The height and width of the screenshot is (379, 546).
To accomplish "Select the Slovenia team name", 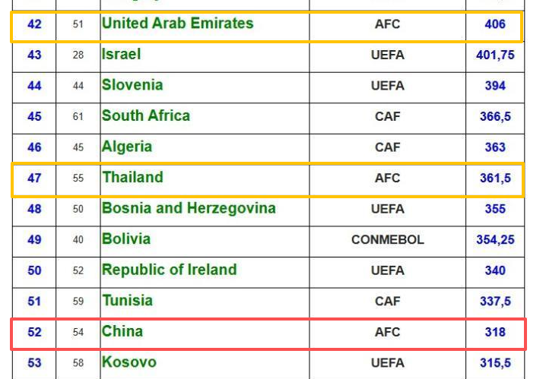I will [x=132, y=85].
